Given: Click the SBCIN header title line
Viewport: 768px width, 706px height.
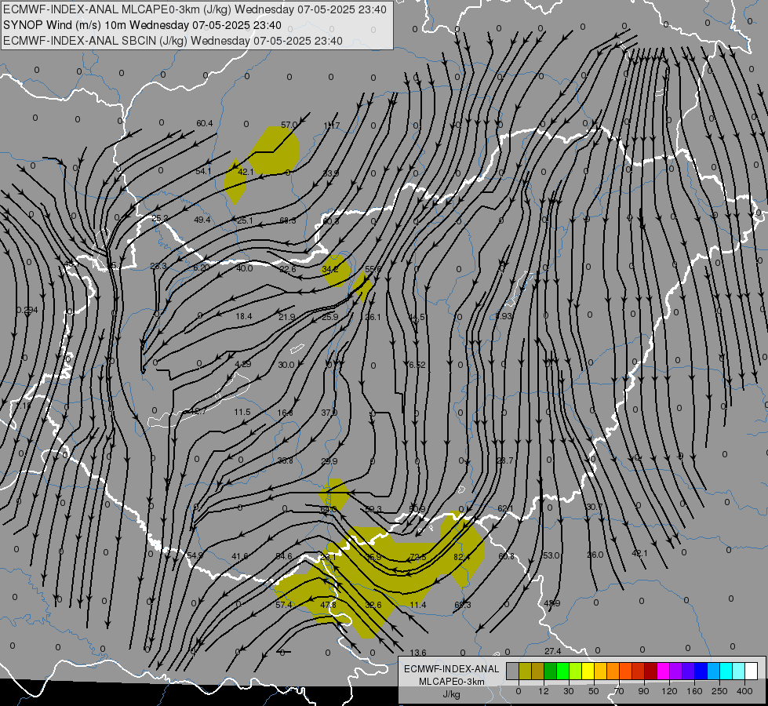Looking at the screenshot, I should [173, 41].
